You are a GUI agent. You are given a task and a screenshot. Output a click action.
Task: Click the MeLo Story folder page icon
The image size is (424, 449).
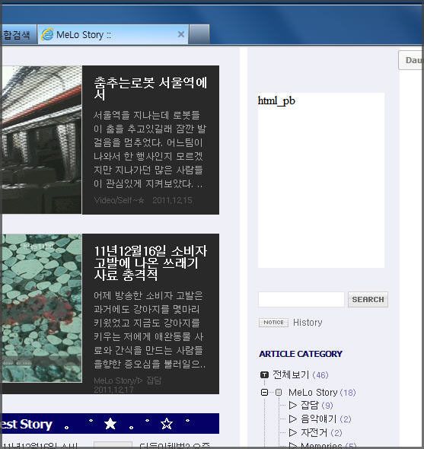coord(278,392)
